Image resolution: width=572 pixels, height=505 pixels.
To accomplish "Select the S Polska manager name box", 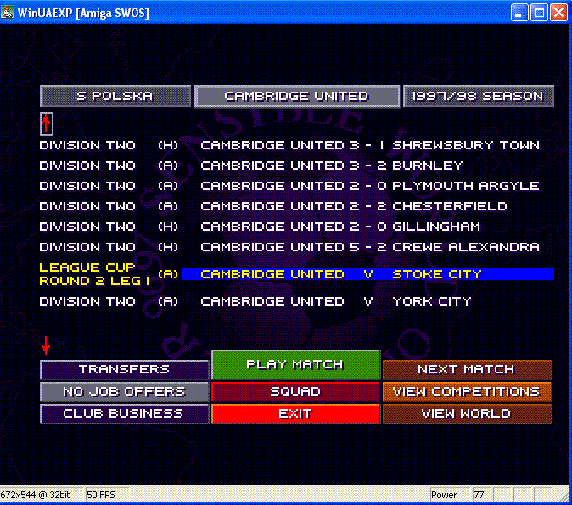I will 115,97.
